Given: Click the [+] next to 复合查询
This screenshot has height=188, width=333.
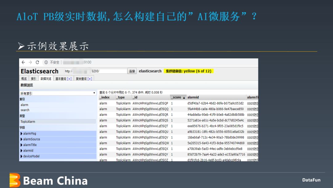Looking at the screenshot, I should click(x=90, y=79).
